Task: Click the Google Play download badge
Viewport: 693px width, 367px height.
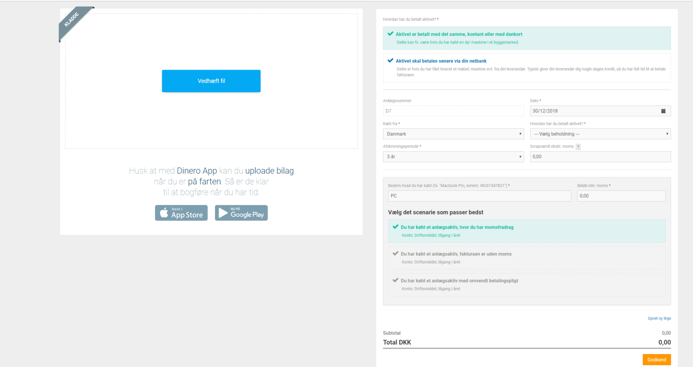Action: pos(241,213)
